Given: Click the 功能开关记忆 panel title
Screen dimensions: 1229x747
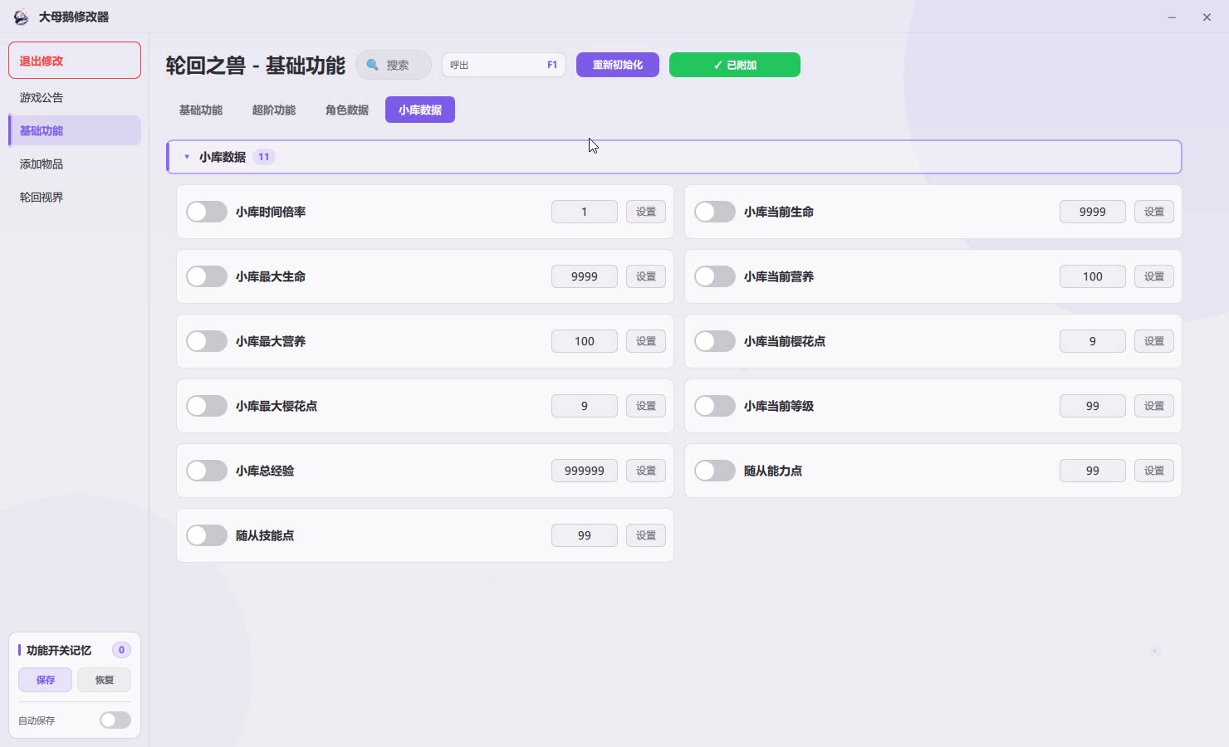Looking at the screenshot, I should pyautogui.click(x=59, y=651).
